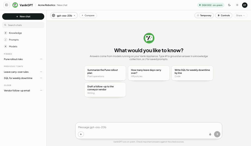Click the Models M icon
Image resolution: width=251 pixels, height=146 pixels.
click(x=6, y=47)
